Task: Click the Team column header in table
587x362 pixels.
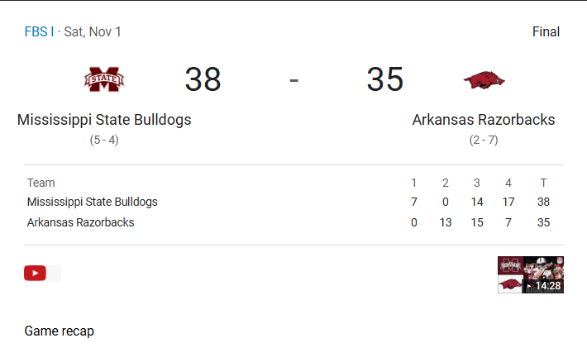Action: coord(41,183)
